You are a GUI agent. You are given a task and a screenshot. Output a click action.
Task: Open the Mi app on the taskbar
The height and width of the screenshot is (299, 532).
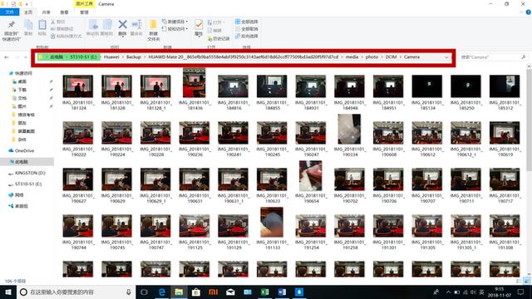pos(213,292)
